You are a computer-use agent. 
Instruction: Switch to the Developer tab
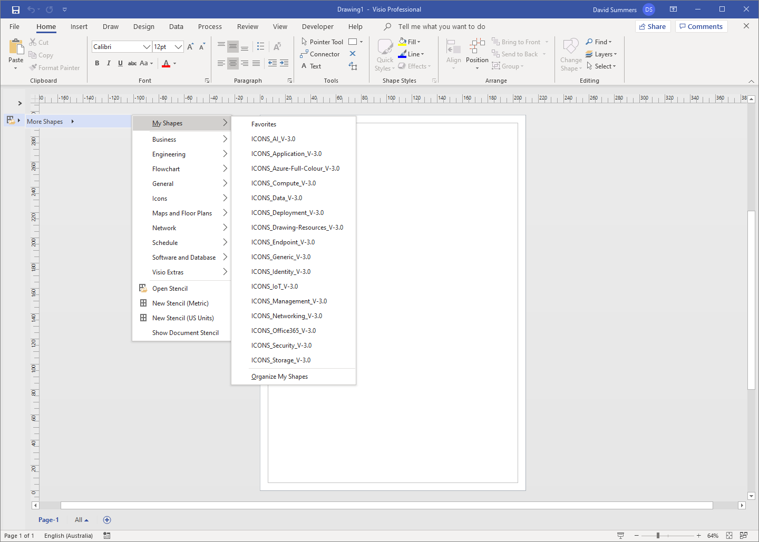pos(317,26)
